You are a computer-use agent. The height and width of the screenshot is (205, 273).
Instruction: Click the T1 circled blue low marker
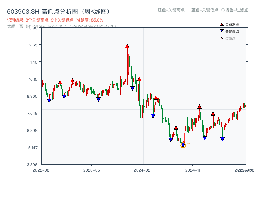[x=183, y=145]
